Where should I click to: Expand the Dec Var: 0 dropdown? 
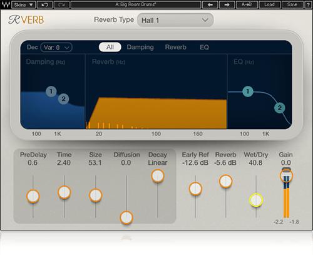click(56, 48)
